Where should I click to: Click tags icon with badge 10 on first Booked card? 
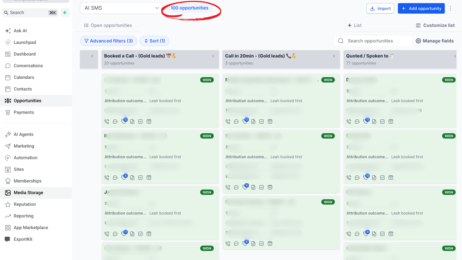[124, 121]
